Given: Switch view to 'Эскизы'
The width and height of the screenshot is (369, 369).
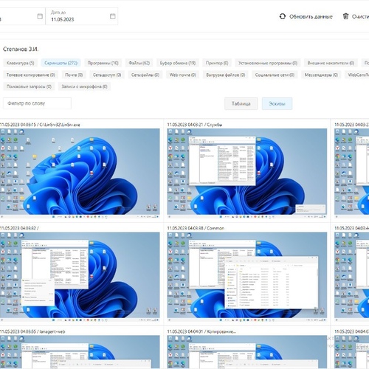Looking at the screenshot, I should coord(277,103).
